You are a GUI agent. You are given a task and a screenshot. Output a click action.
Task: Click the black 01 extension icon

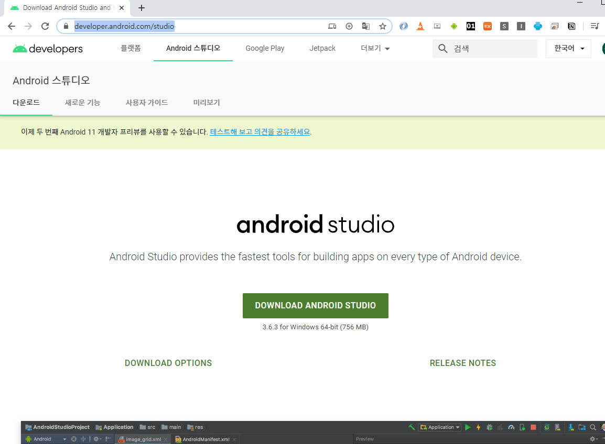tap(471, 26)
